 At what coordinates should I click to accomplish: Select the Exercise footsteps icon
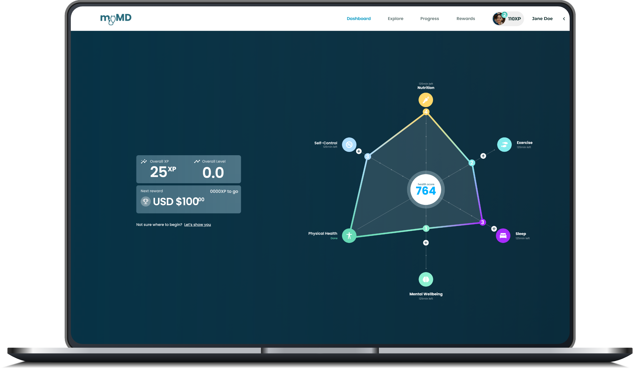pyautogui.click(x=504, y=145)
